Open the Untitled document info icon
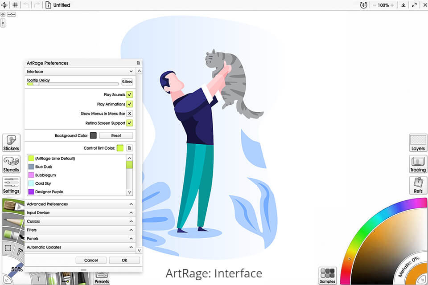 [48, 5]
